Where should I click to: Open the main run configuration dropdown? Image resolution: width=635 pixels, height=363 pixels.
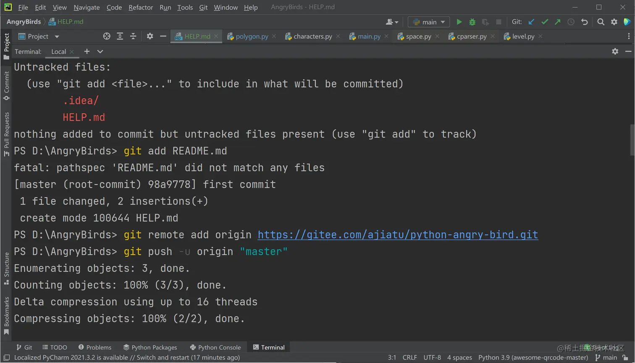point(429,22)
